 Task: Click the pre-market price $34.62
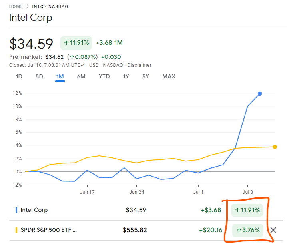[54, 57]
